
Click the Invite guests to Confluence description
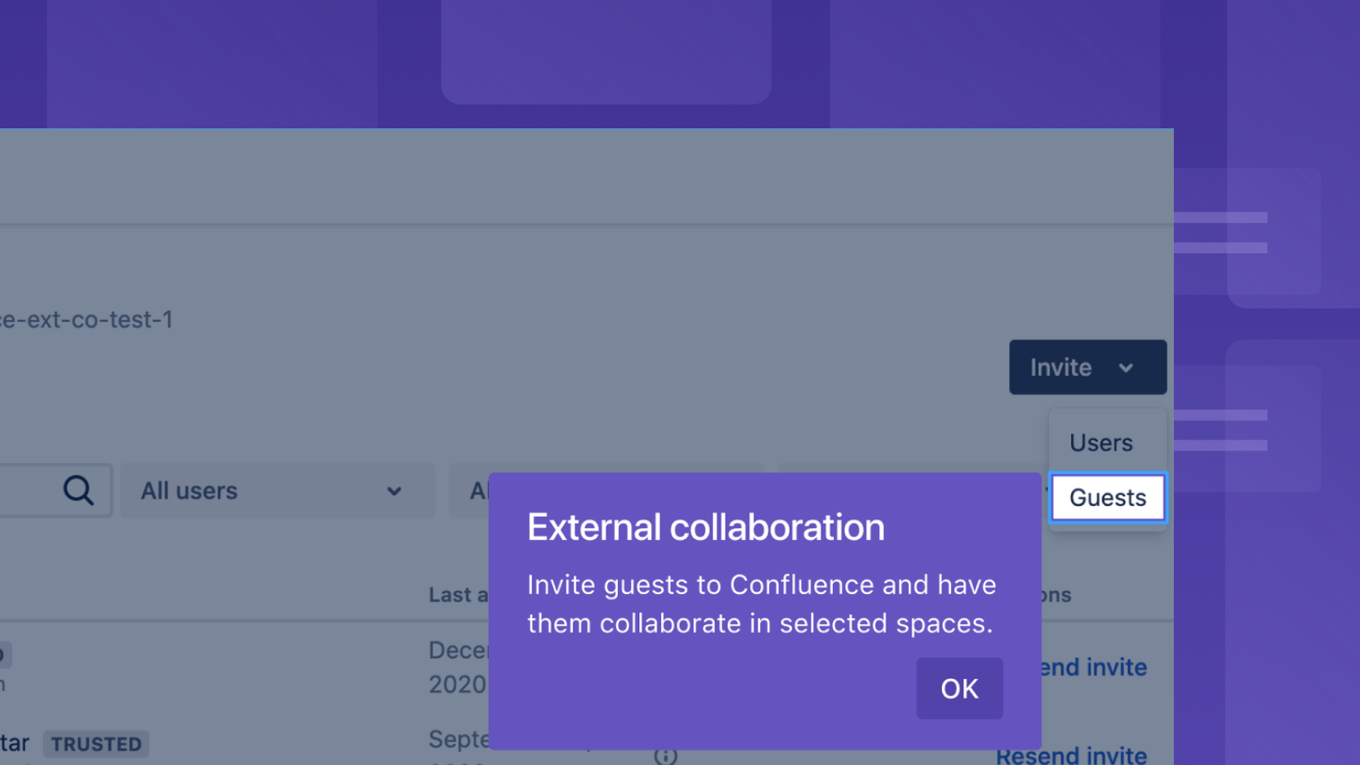(x=762, y=603)
